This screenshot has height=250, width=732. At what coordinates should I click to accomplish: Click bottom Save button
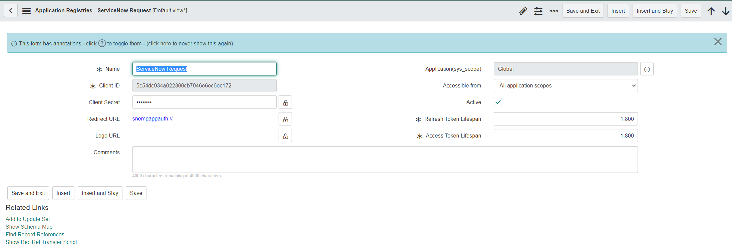click(x=136, y=193)
